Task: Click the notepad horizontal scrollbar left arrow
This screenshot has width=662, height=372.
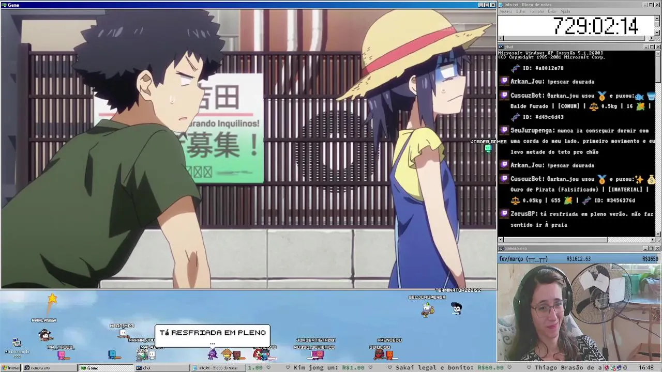Action: [501, 38]
